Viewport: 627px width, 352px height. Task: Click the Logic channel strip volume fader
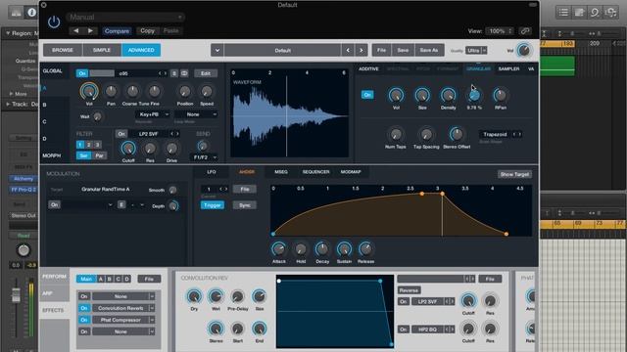(x=16, y=295)
